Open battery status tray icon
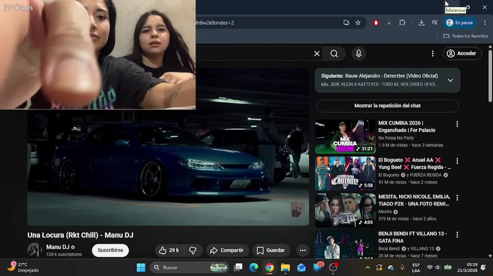Viewport: 493px width, 276px height. 448,268
